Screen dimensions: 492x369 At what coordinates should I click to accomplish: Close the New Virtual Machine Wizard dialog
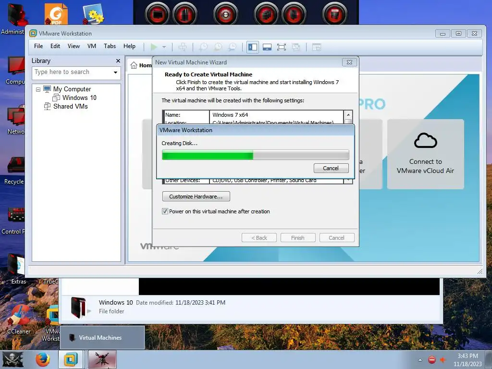pyautogui.click(x=349, y=62)
